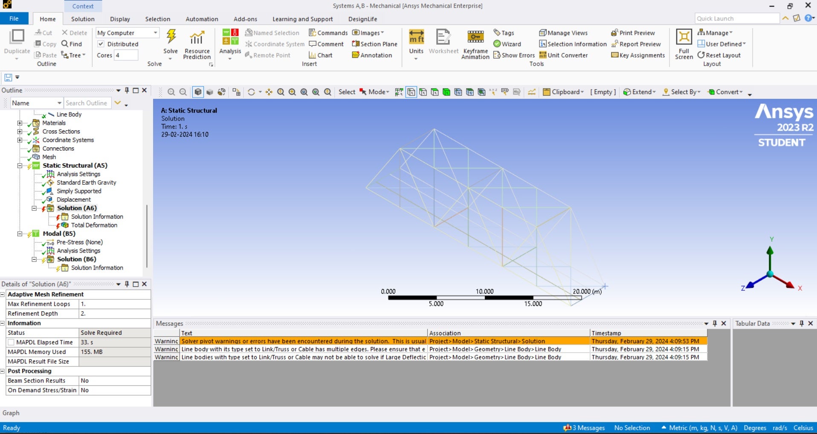Image resolution: width=817 pixels, height=434 pixels.
Task: Switch to the Display ribbon tab
Action: tap(120, 19)
